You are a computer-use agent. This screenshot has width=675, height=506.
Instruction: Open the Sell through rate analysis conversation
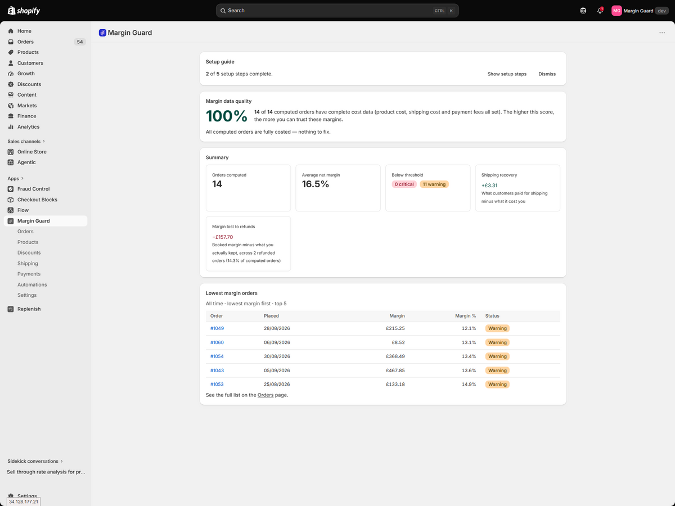(46, 472)
